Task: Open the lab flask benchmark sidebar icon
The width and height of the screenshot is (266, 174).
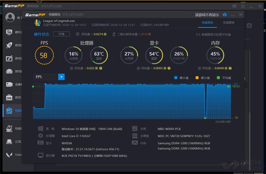Action: click(x=9, y=129)
